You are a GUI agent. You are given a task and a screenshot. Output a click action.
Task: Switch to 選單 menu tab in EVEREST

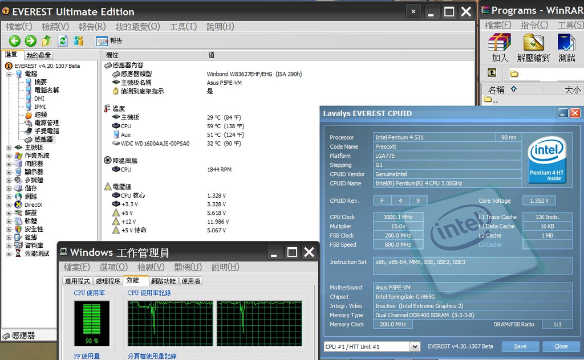click(x=11, y=55)
